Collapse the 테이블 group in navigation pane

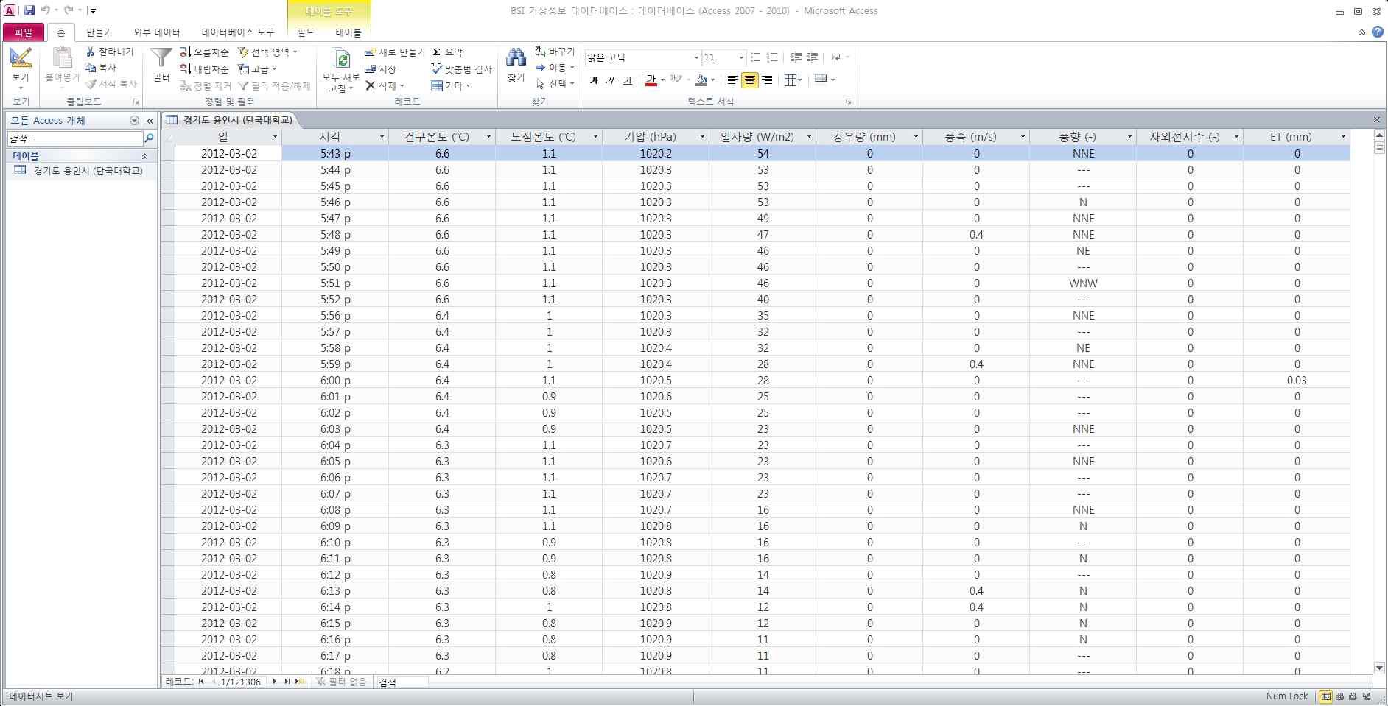click(144, 156)
